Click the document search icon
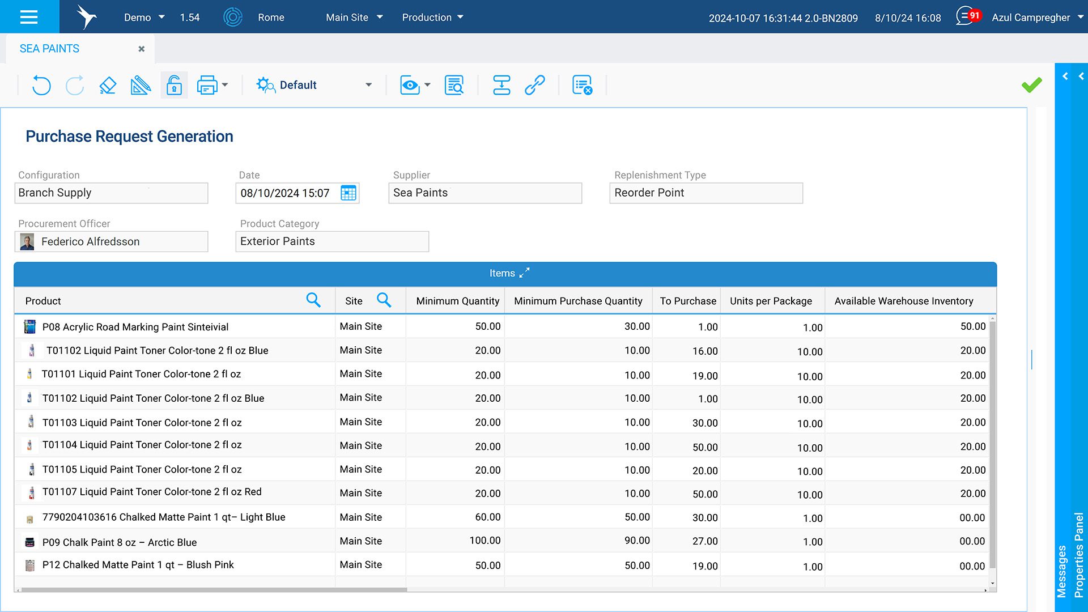Screen dimensions: 1088x612 454,86
